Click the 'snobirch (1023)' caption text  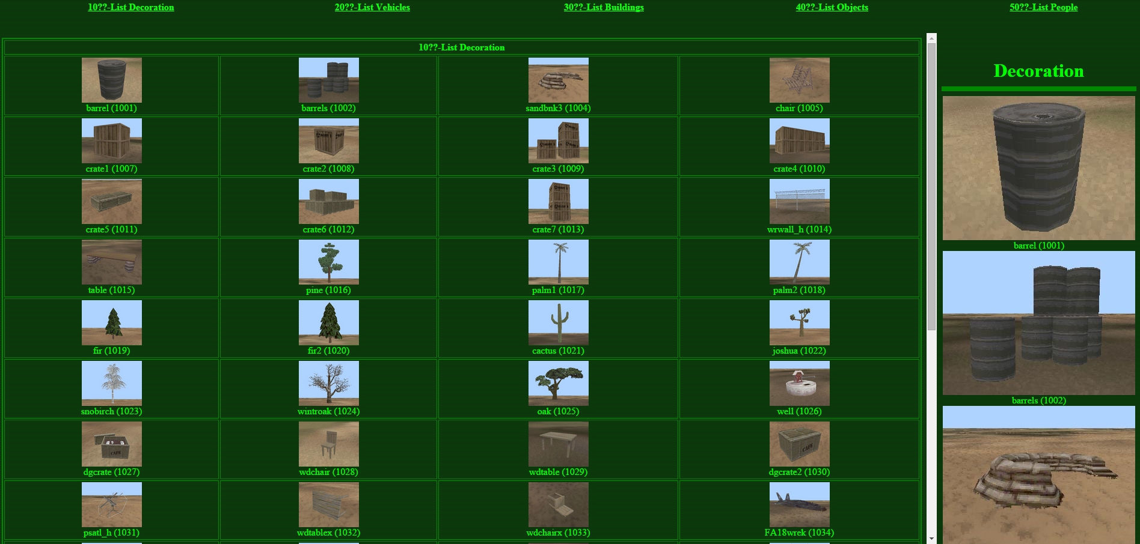click(x=111, y=411)
